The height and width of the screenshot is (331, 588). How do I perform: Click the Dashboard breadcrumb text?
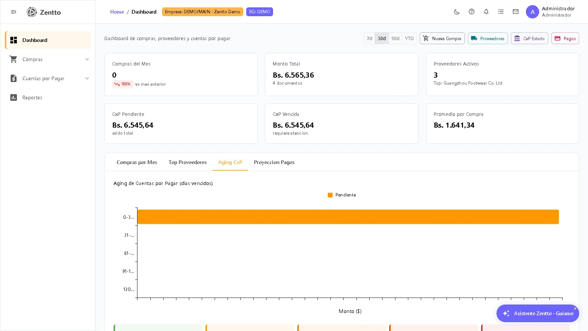pos(144,12)
